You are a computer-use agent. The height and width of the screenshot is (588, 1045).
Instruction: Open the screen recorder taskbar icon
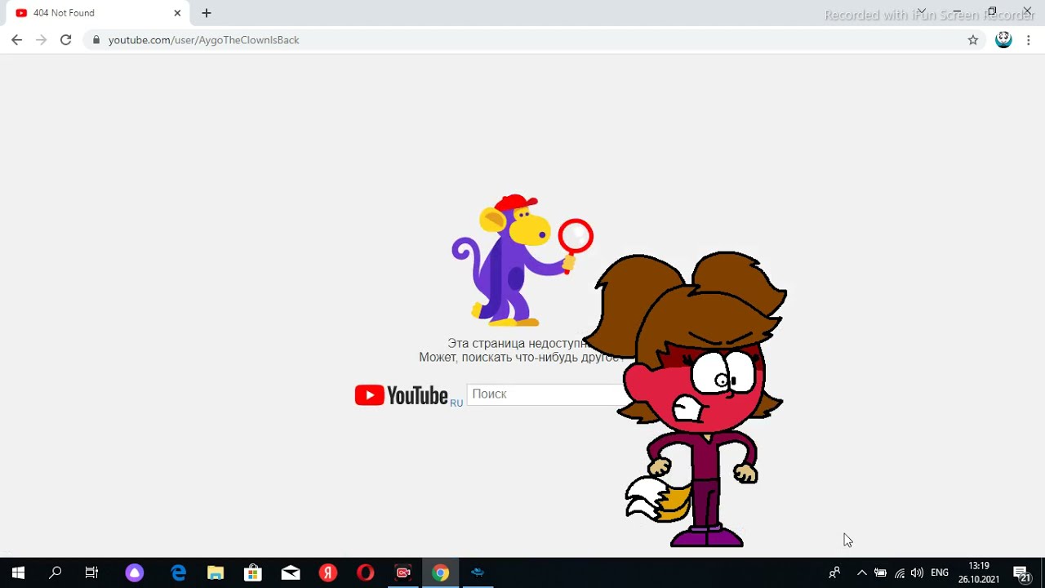[x=403, y=572]
